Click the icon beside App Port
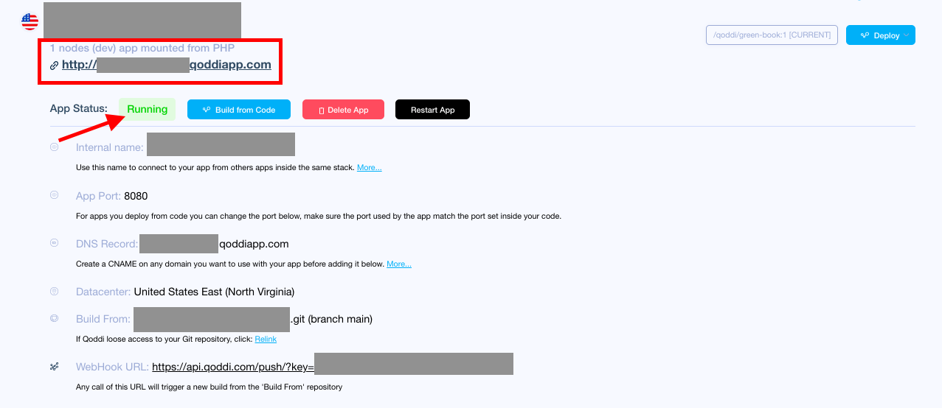Screen dimensions: 942x408 [54, 195]
